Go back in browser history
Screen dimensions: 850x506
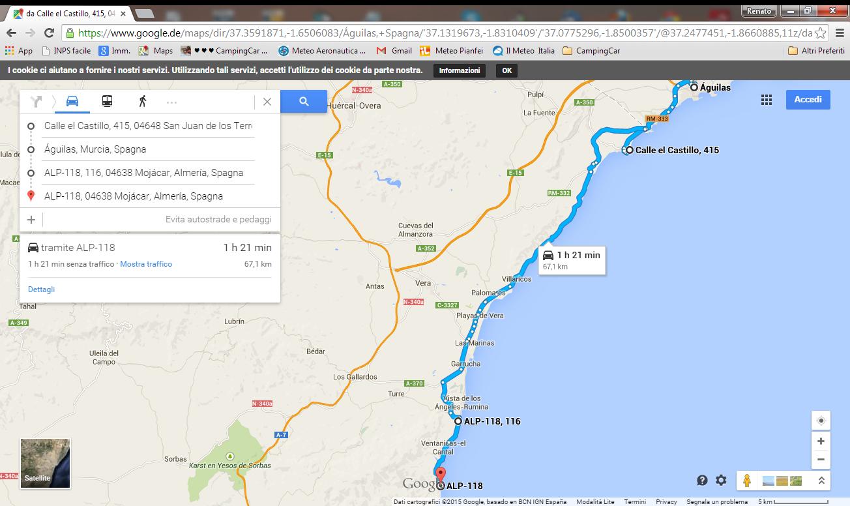coord(11,33)
